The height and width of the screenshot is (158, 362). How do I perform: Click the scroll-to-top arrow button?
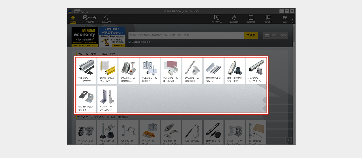point(288,140)
